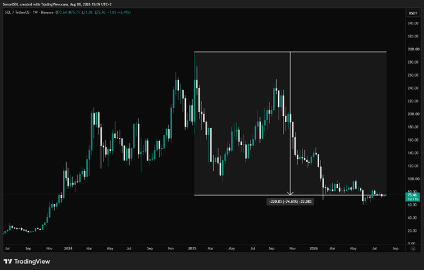This screenshot has width=424, height=270.
Task: Click the 240.00 price axis label
Action: point(413,88)
